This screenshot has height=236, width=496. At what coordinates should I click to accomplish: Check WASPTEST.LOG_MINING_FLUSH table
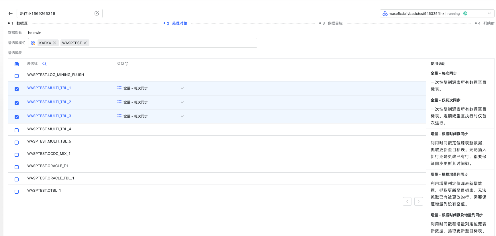coord(17,76)
